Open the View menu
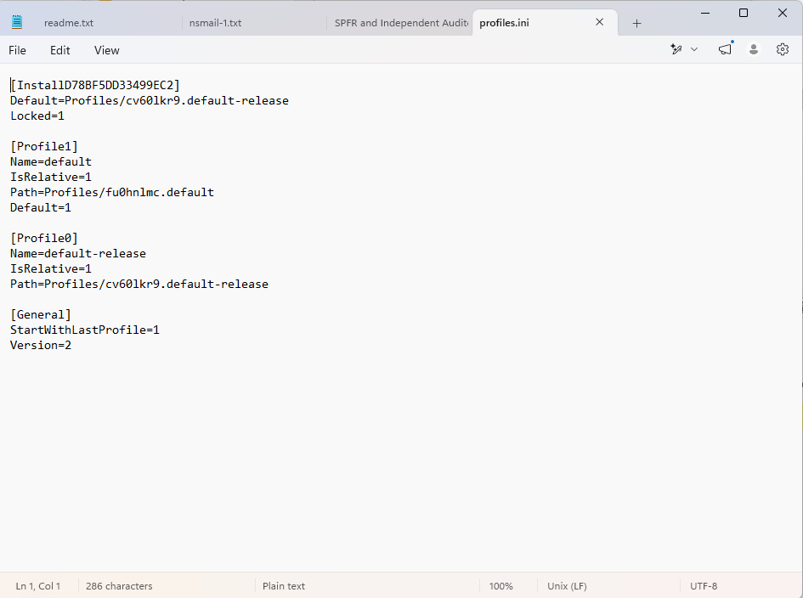803x598 pixels. click(106, 50)
